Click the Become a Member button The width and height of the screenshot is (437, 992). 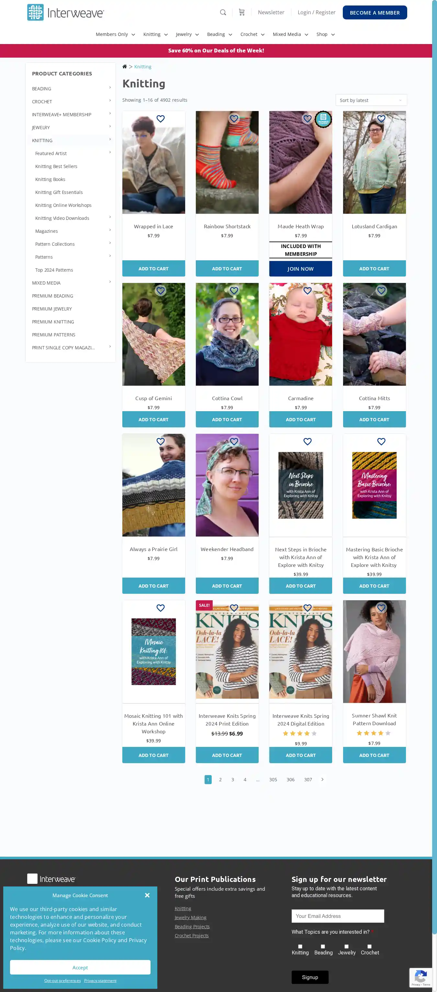click(375, 13)
